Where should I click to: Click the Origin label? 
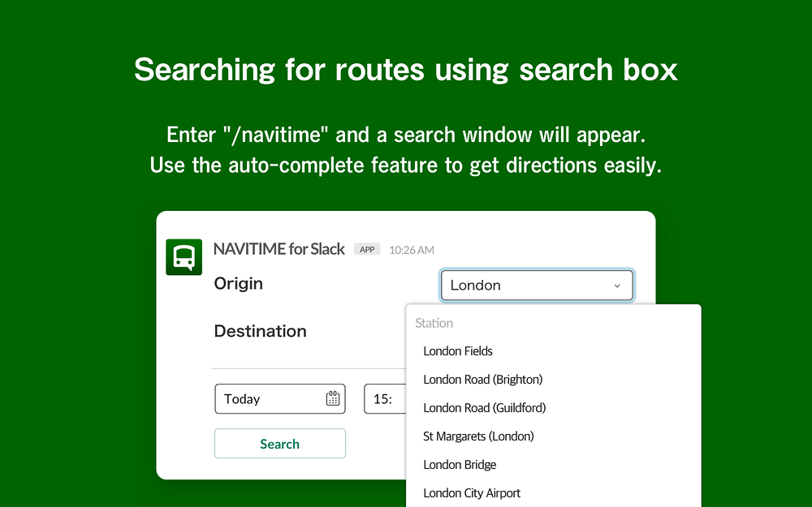click(238, 283)
